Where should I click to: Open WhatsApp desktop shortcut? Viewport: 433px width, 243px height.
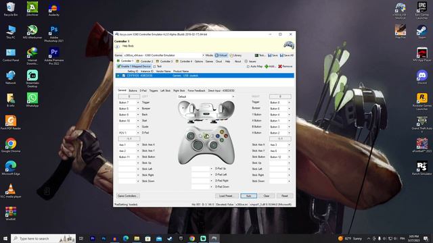(32, 100)
